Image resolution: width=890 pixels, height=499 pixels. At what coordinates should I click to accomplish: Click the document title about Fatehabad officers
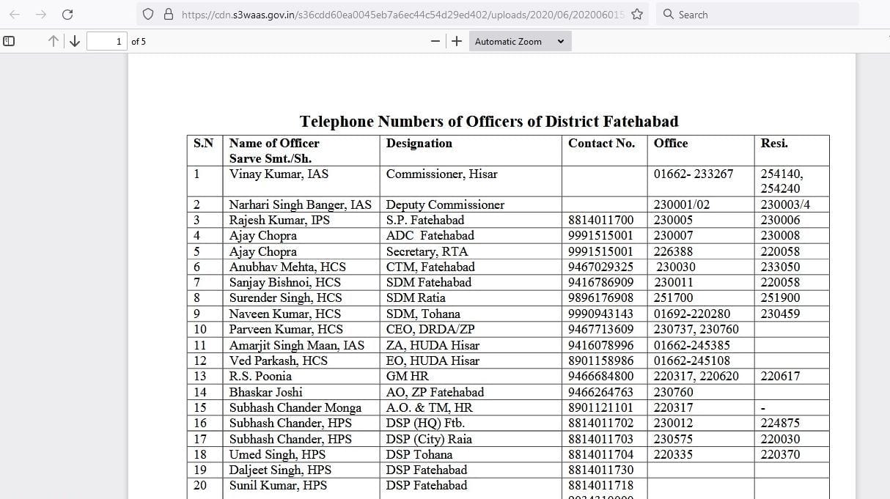point(489,121)
